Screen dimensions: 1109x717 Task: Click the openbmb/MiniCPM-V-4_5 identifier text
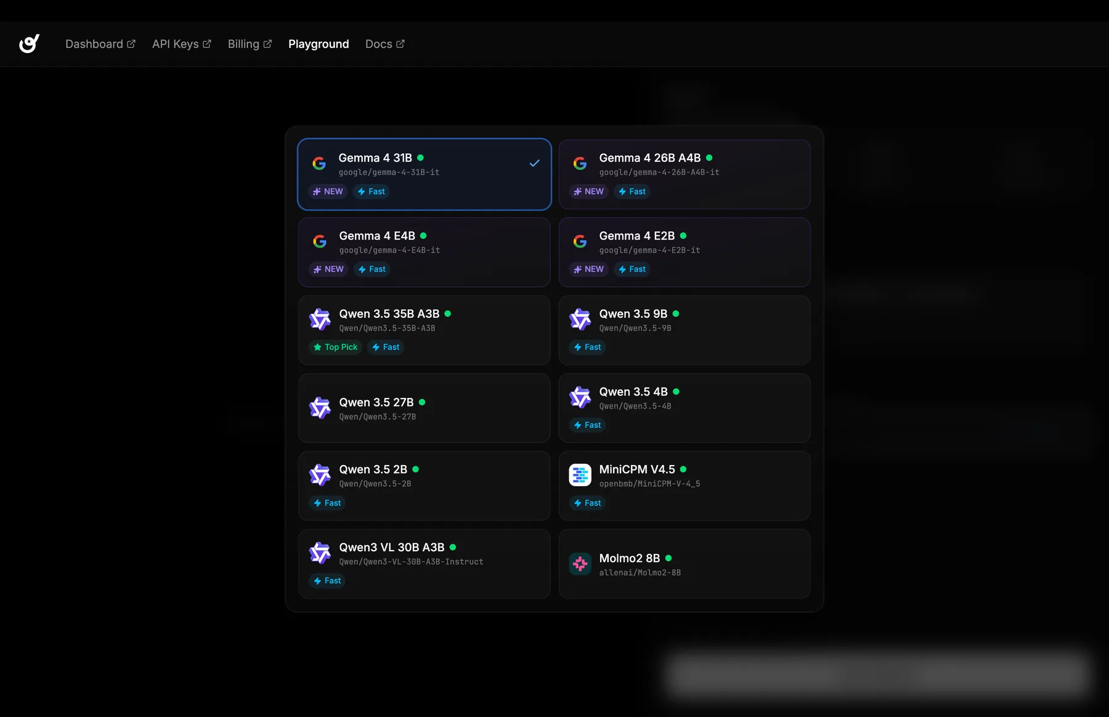[x=649, y=484]
